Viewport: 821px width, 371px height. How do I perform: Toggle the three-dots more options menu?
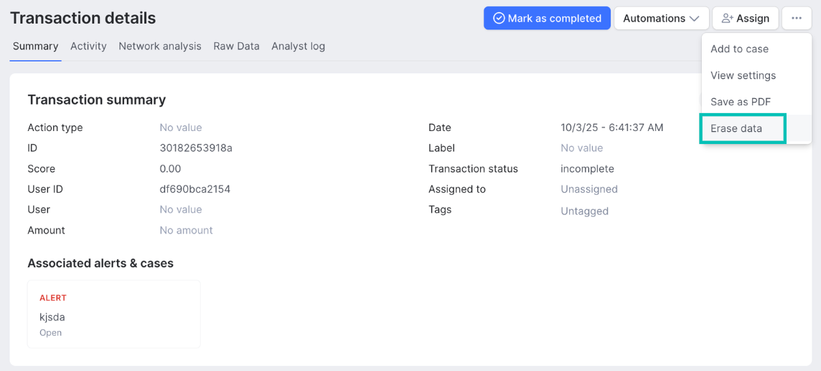tap(797, 19)
